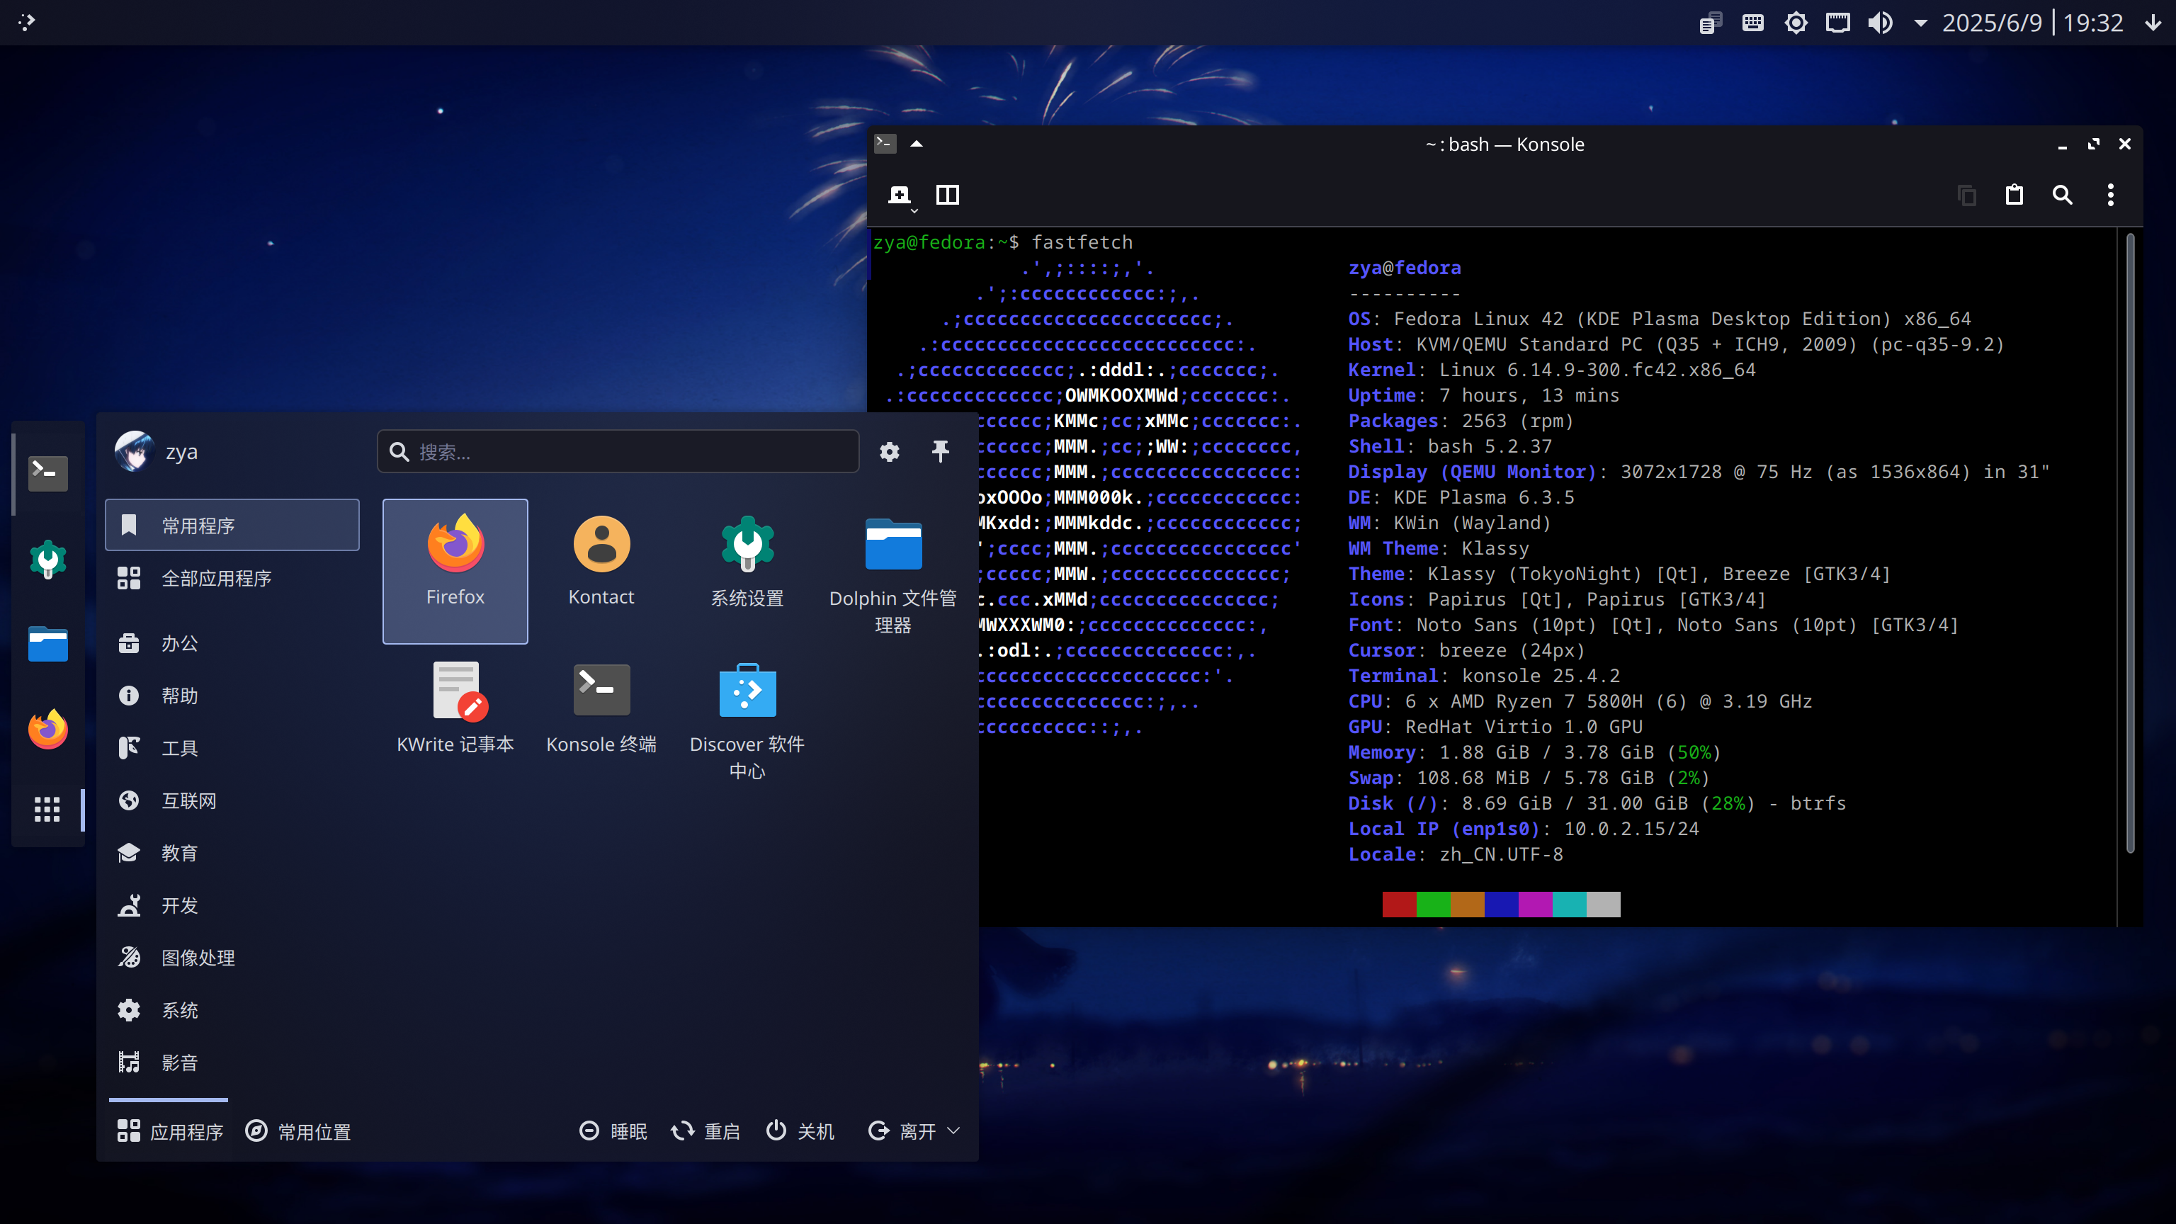Click 'Locale: zh_CN.UTF-8' text in terminal
Screen dimensions: 2176x1224
1456,854
